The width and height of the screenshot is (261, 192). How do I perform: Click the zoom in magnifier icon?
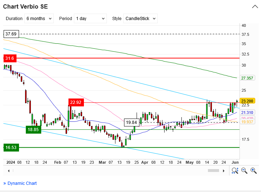(253, 171)
